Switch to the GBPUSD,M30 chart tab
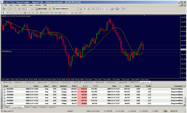 coord(42,82)
